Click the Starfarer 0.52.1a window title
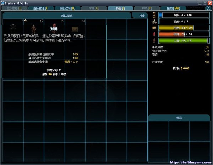213x165 pixels. [16, 3]
